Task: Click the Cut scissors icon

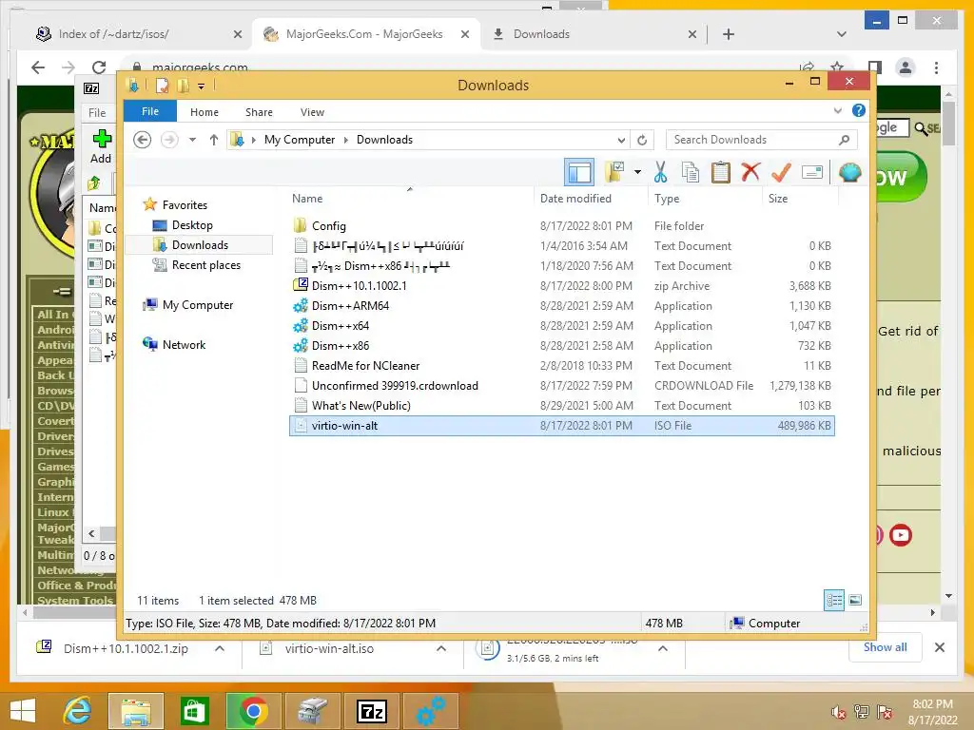Action: (x=660, y=172)
